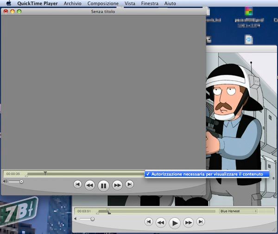
Task: Jump to beginning of Blue Harvest video
Action: pos(149,222)
